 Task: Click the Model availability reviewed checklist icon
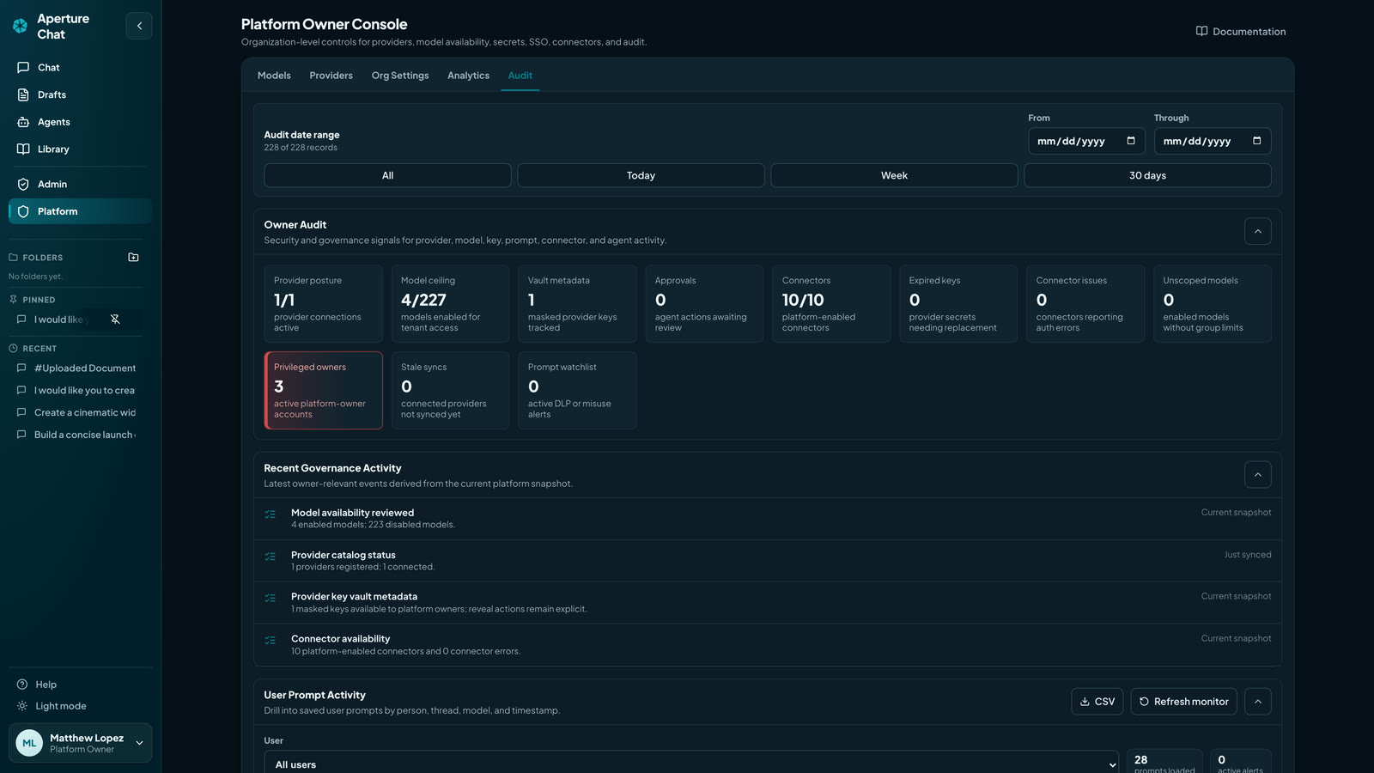271,514
